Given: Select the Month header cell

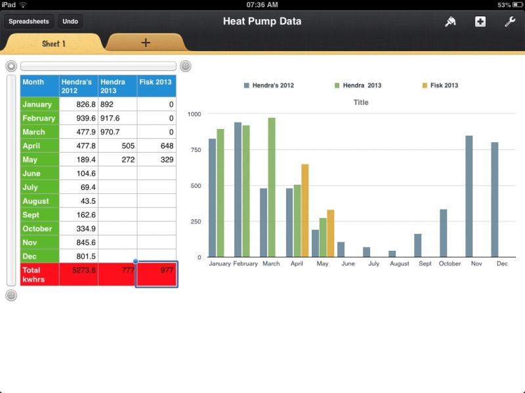Looking at the screenshot, I should tap(39, 86).
